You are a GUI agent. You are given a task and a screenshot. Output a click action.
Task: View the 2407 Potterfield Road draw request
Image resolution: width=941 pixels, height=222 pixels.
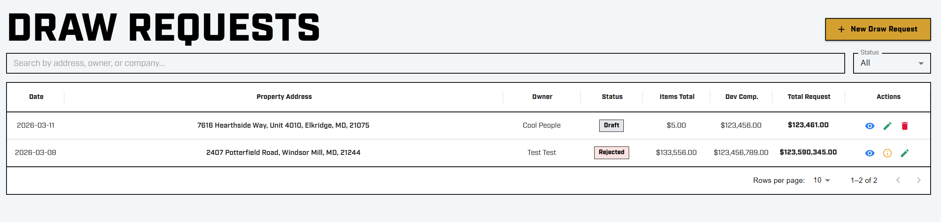(870, 153)
